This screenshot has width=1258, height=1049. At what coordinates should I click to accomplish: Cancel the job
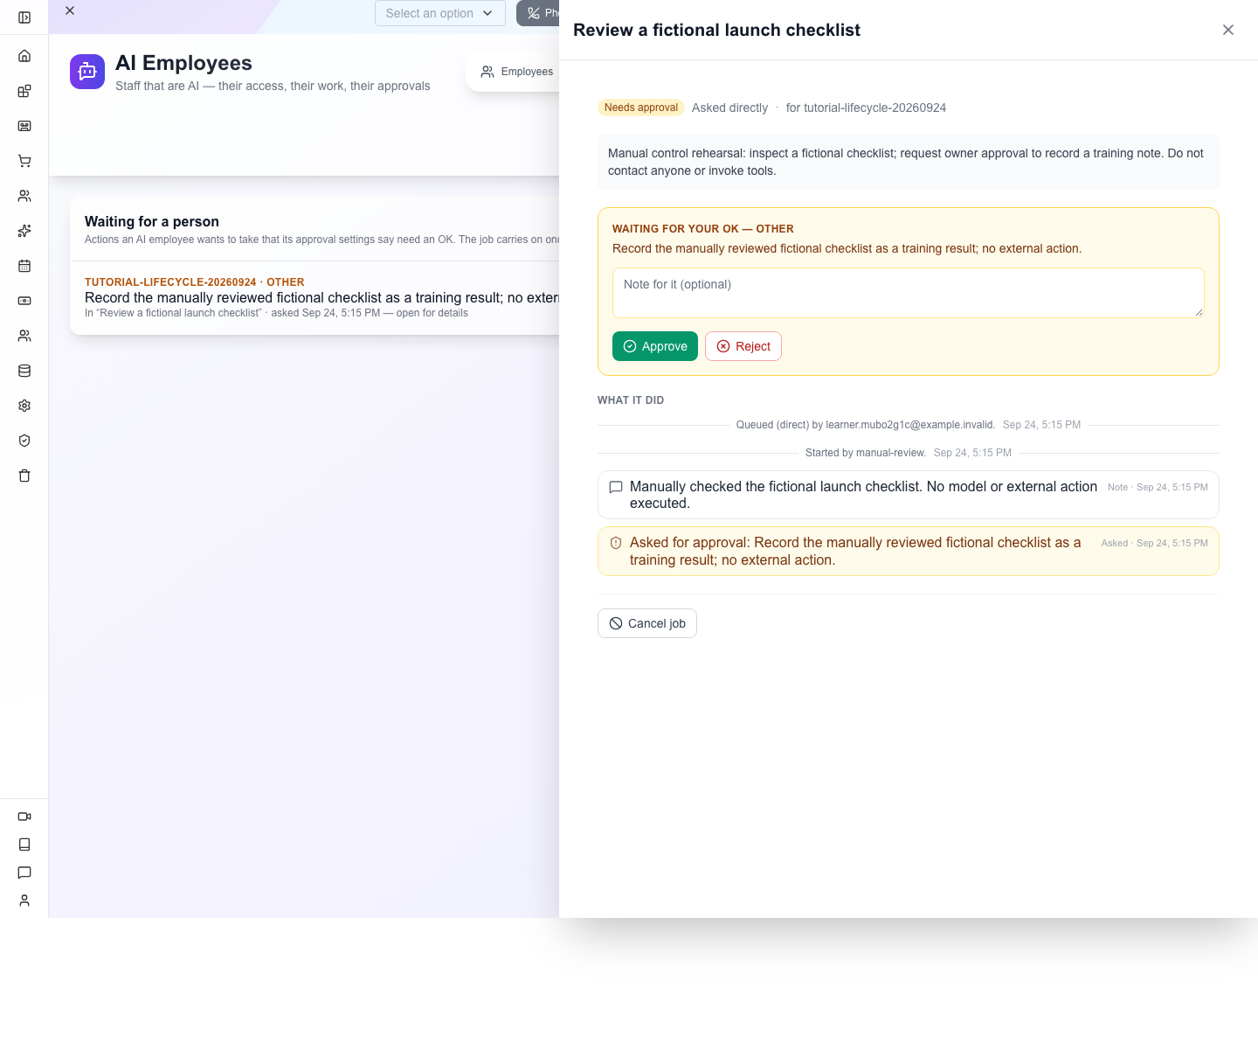tap(647, 623)
